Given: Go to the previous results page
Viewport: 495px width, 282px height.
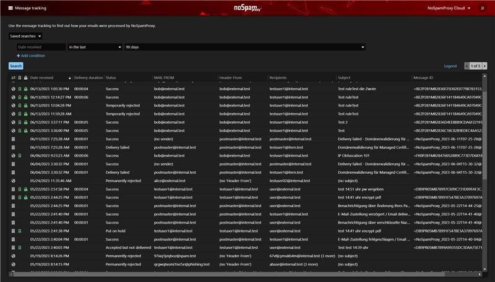Looking at the screenshot, I should [x=467, y=66].
